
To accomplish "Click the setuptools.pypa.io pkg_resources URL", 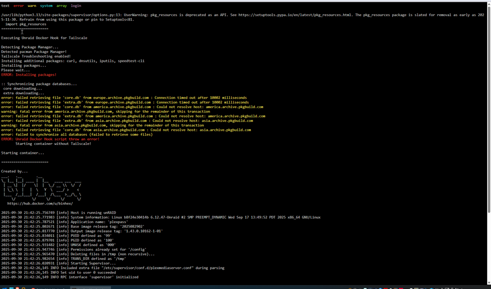I will [295, 15].
